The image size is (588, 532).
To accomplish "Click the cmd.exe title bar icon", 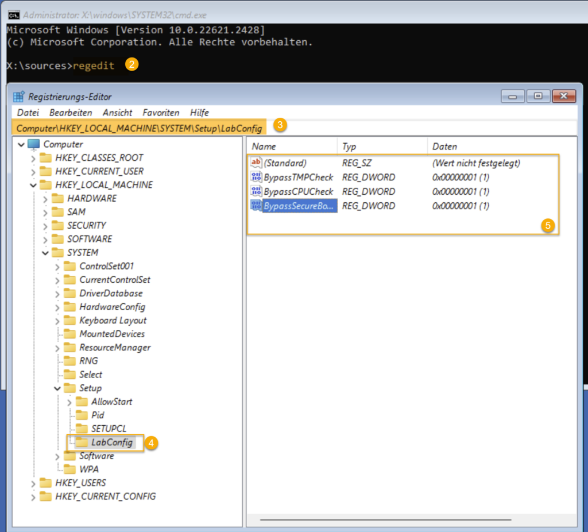I will click(x=13, y=15).
